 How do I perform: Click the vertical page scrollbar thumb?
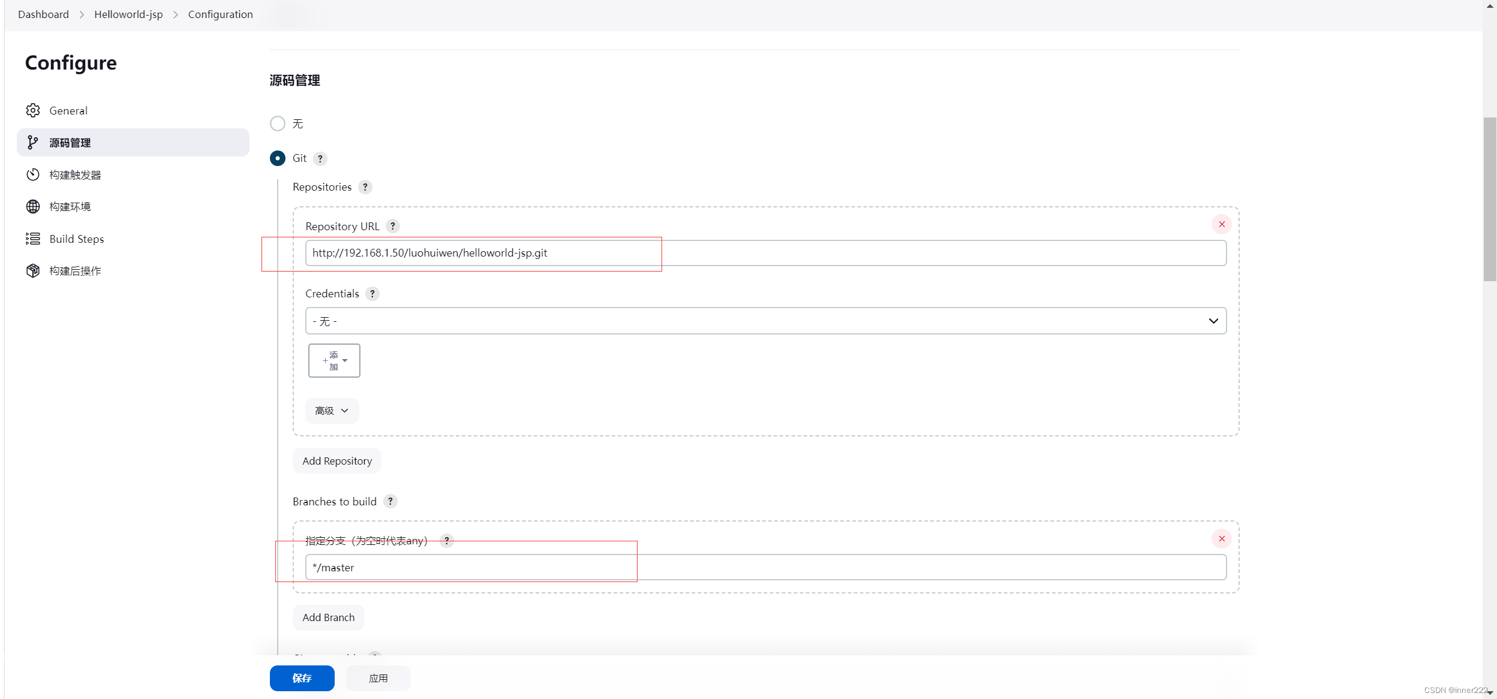pos(1490,199)
